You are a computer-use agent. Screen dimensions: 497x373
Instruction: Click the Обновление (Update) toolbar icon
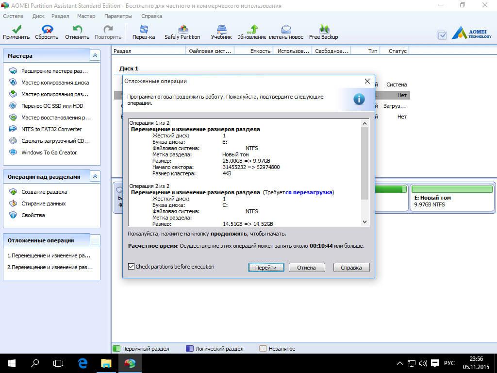(x=252, y=33)
